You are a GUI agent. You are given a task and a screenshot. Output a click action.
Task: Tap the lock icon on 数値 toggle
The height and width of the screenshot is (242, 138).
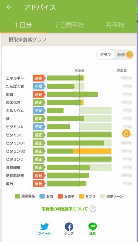coord(129,54)
